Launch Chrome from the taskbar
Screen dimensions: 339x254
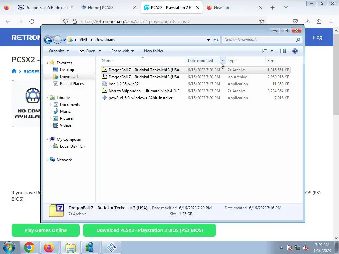coord(29,247)
